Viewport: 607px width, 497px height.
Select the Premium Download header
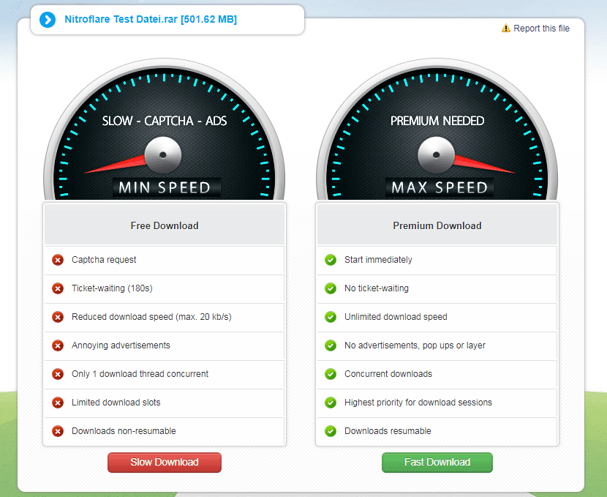click(x=437, y=225)
